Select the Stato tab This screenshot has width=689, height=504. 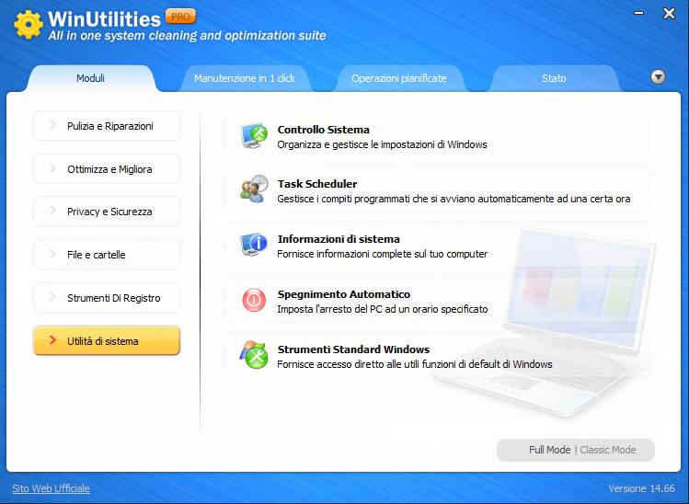pos(554,78)
